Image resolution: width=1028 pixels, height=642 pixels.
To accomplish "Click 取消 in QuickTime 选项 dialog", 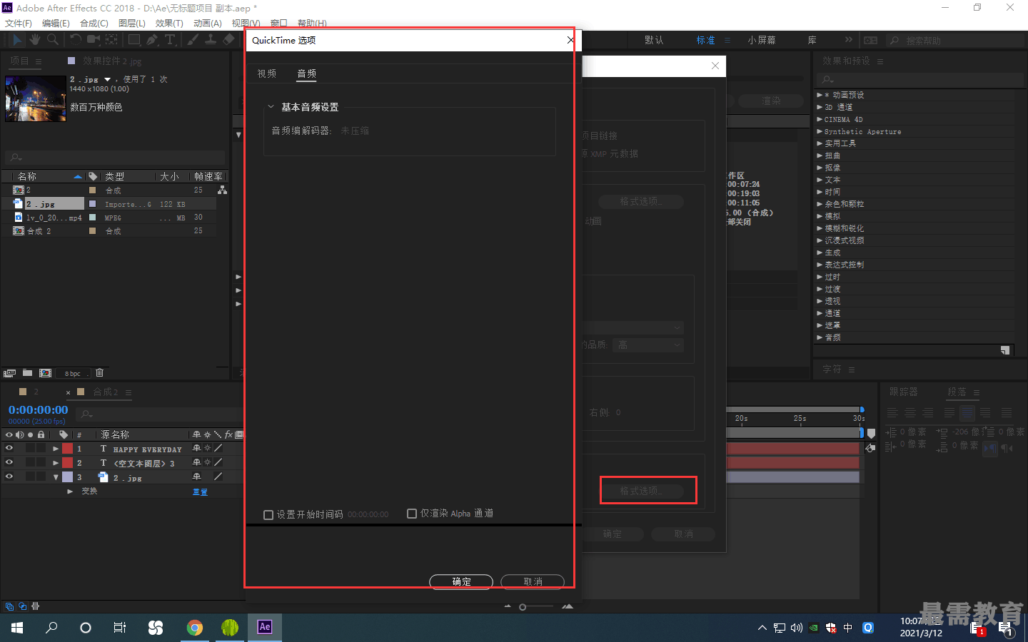I will (x=533, y=581).
